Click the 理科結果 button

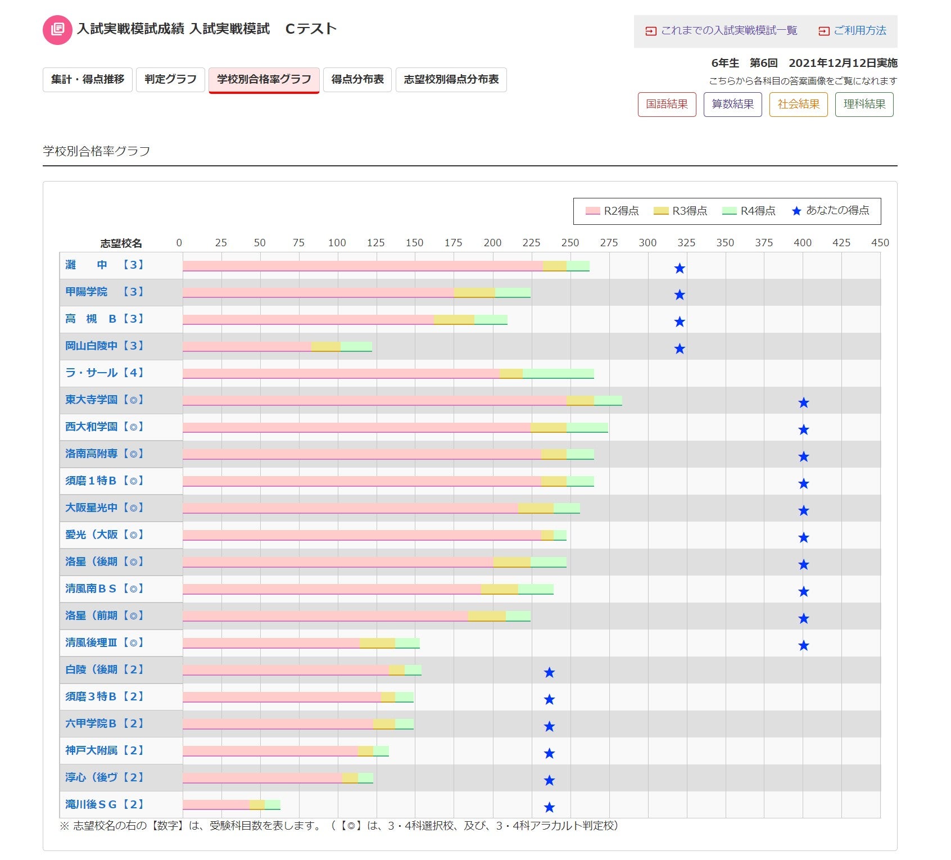click(x=864, y=104)
